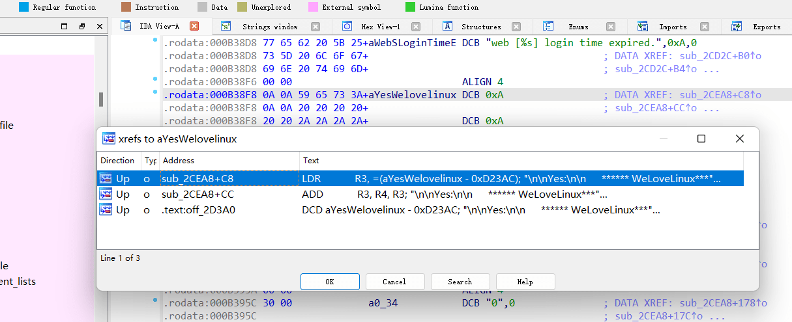The image size is (792, 322).
Task: Click the Search button in xrefs dialog
Action: point(460,282)
